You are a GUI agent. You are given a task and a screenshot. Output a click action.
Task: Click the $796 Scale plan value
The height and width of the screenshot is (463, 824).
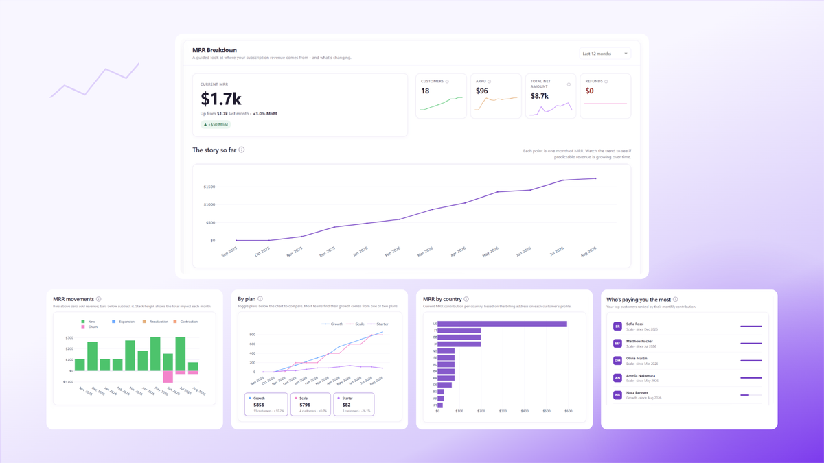click(305, 405)
